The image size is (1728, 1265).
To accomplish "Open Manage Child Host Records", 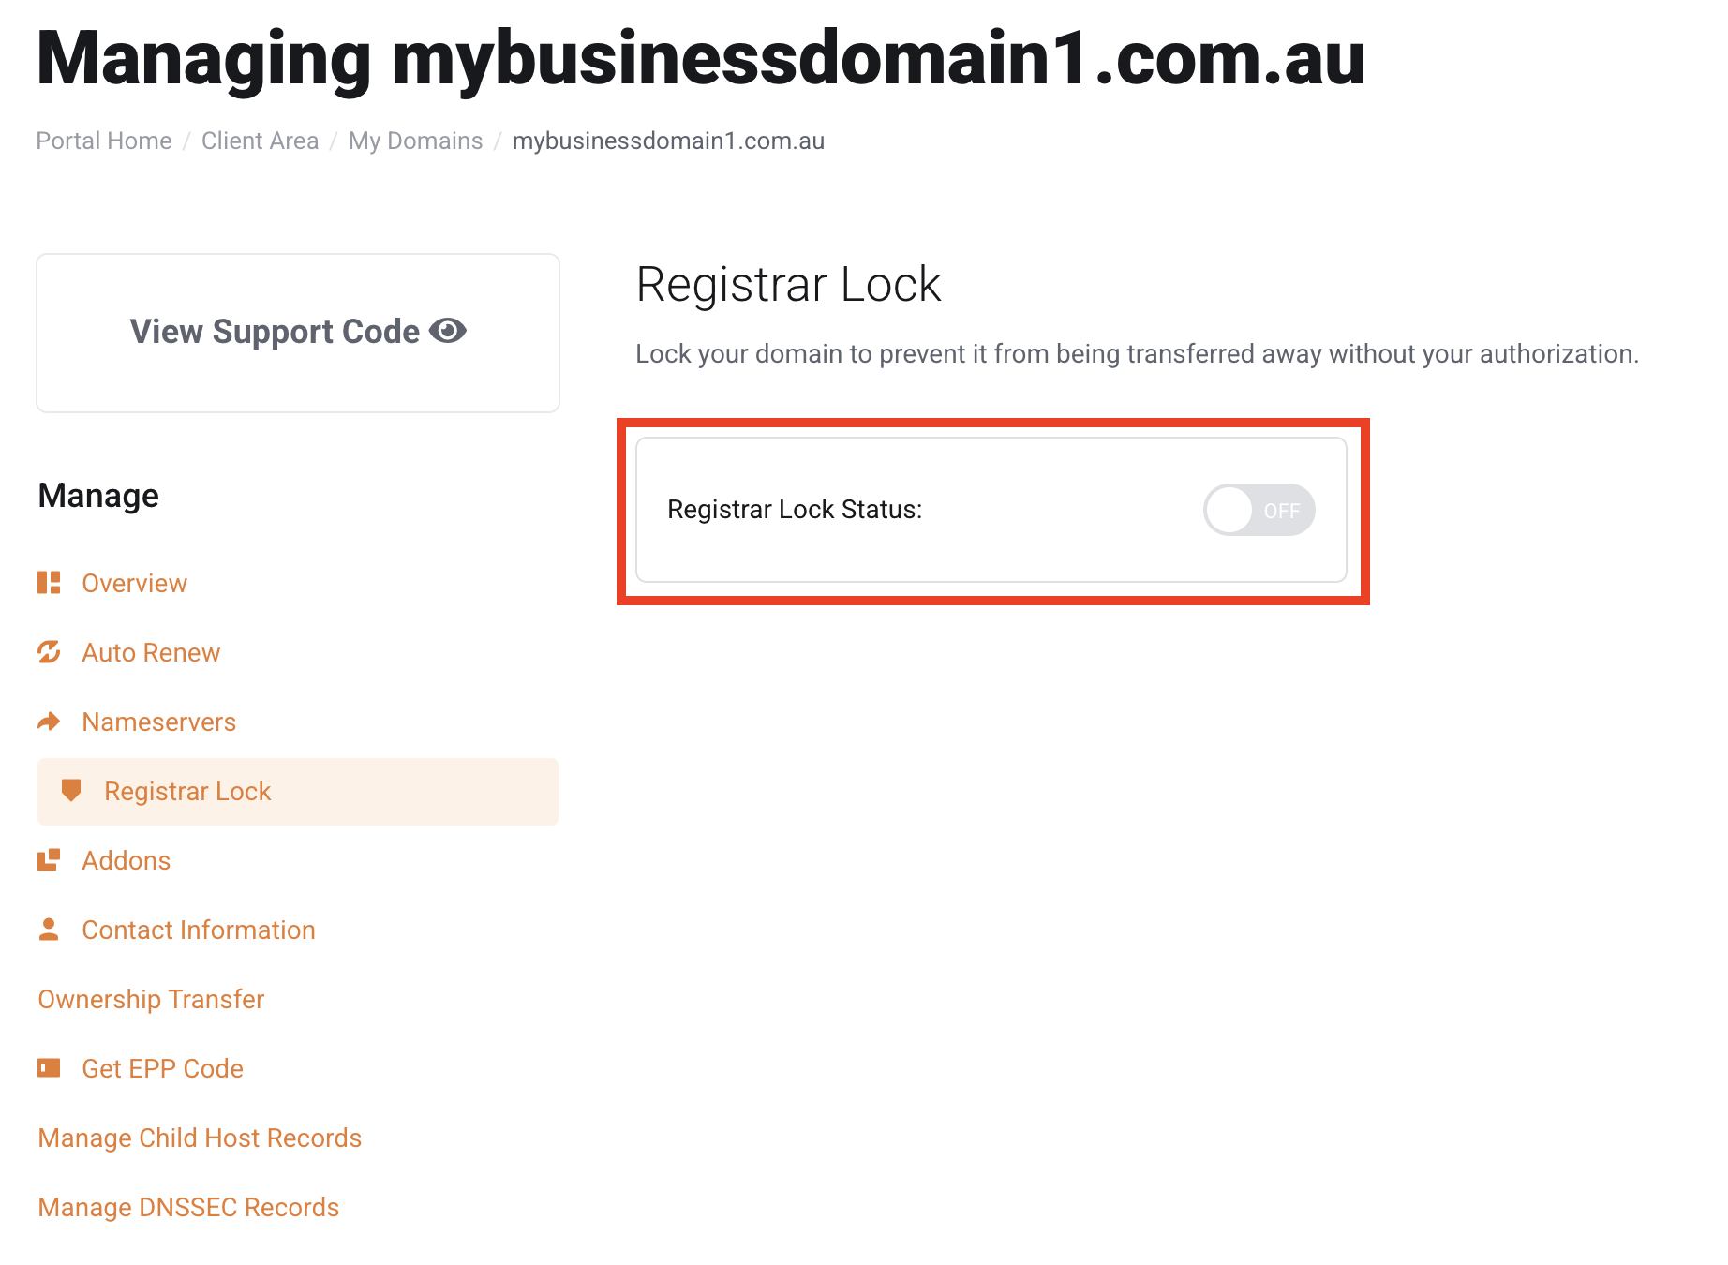I will tap(199, 1137).
